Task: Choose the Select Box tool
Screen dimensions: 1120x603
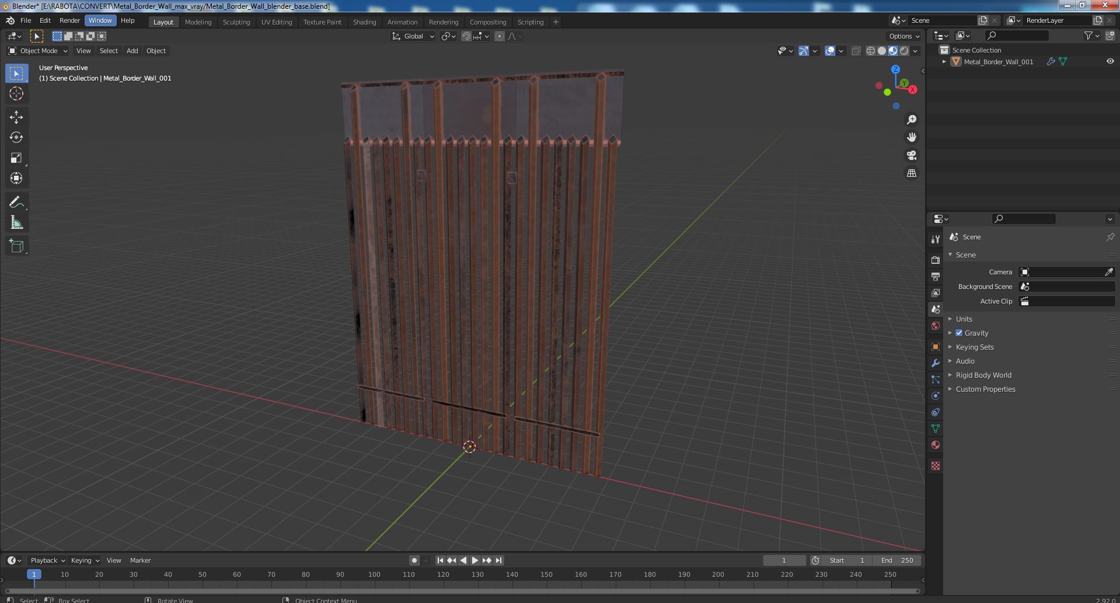Action: (16, 73)
